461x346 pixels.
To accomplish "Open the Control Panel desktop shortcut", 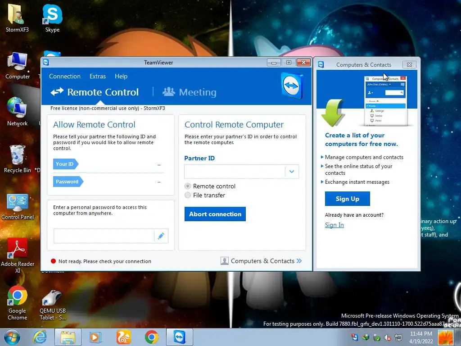I will point(18,206).
